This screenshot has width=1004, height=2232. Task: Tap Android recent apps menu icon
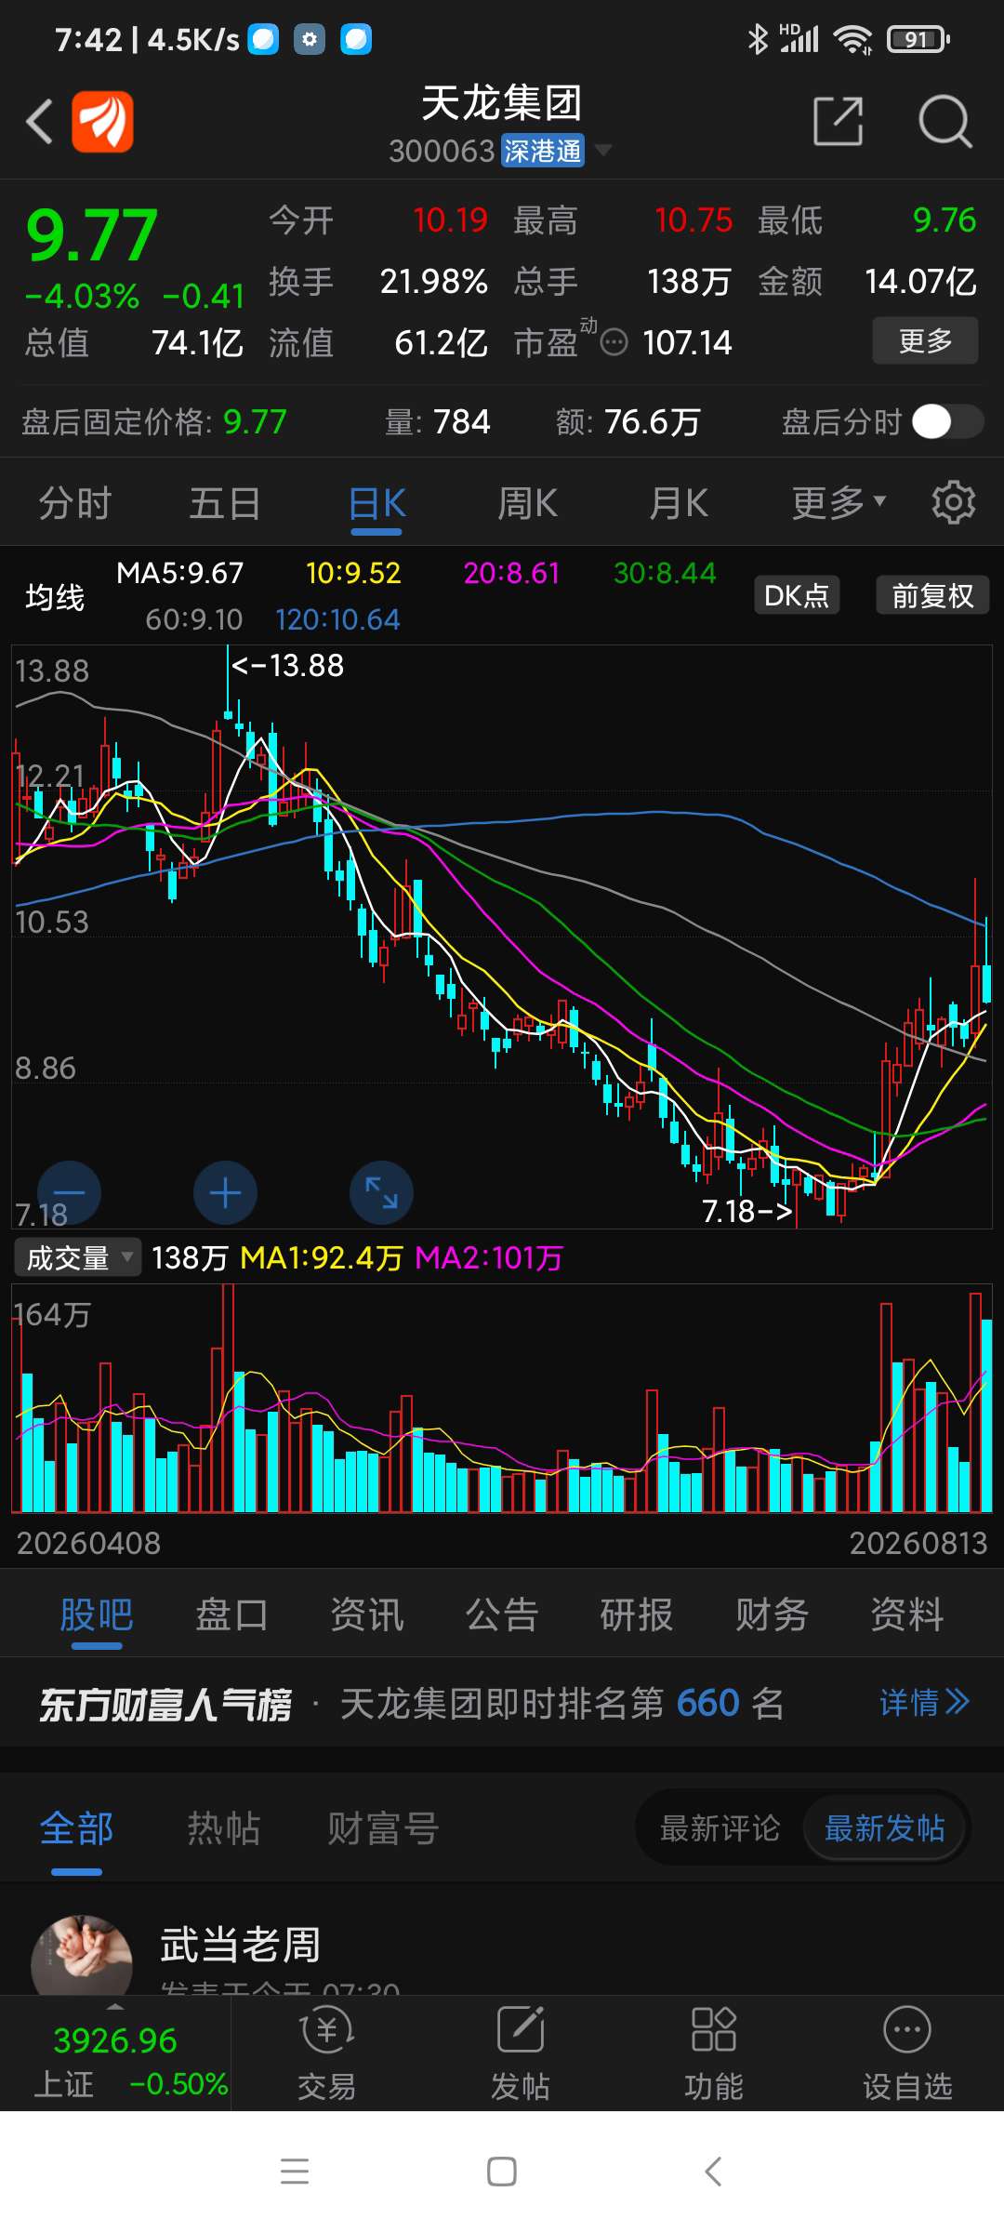pyautogui.click(x=295, y=2172)
